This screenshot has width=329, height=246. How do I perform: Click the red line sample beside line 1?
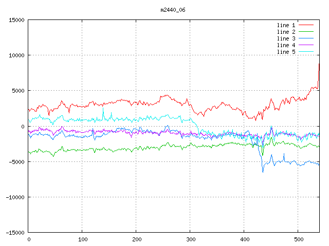(x=306, y=25)
